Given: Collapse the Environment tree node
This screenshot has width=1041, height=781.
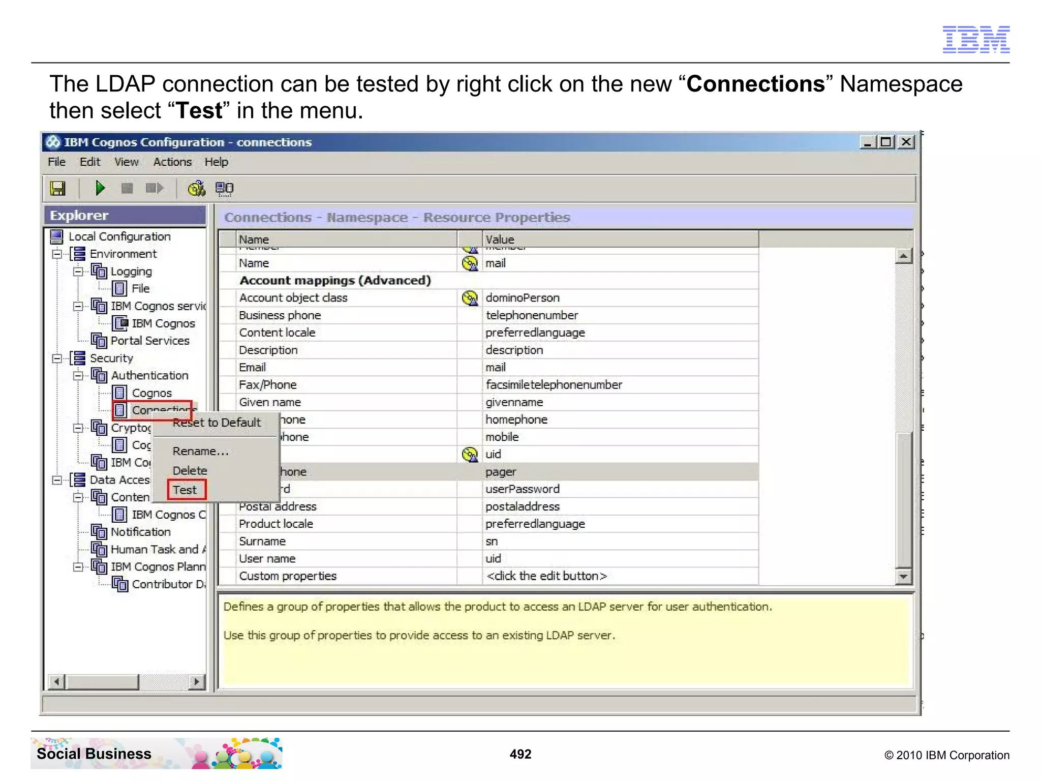Looking at the screenshot, I should click(57, 254).
